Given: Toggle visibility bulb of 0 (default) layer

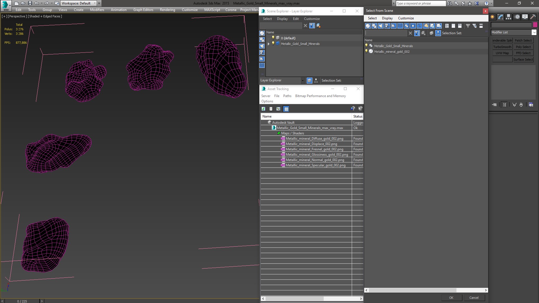Looking at the screenshot, I should coord(273,38).
